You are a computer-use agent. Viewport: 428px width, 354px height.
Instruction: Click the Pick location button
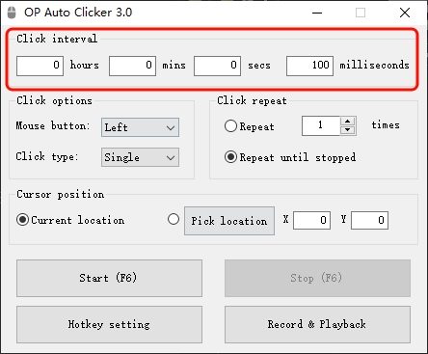point(229,221)
